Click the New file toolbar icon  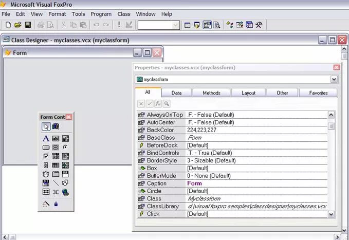tap(8, 25)
